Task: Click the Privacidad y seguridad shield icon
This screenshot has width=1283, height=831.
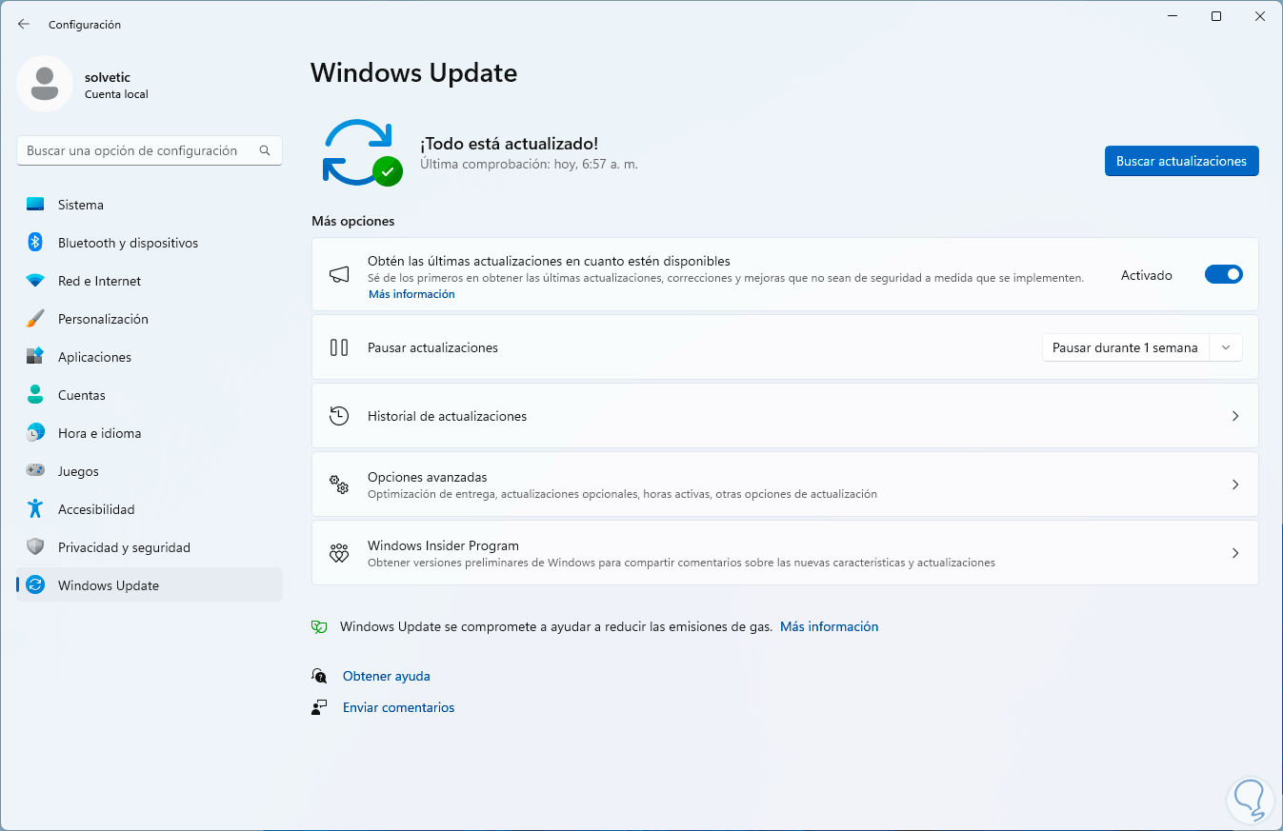Action: point(35,547)
